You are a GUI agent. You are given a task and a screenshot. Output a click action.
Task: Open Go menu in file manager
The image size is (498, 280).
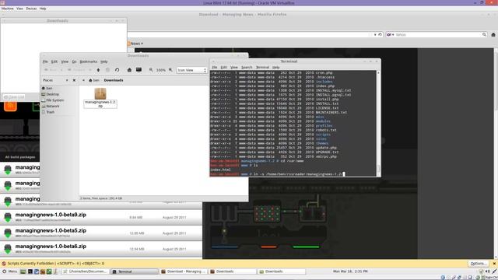tap(74, 61)
